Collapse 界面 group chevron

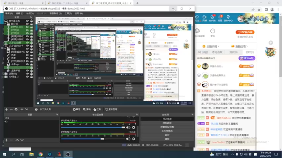pyautogui.click(x=5, y=49)
